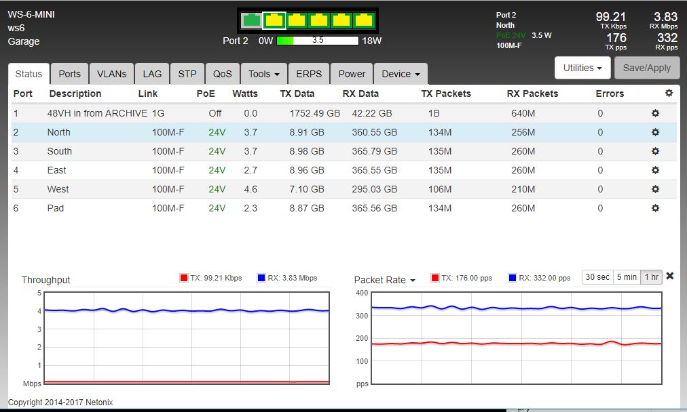Open the gear settings for the Pad port
The width and height of the screenshot is (687, 412).
tap(655, 208)
